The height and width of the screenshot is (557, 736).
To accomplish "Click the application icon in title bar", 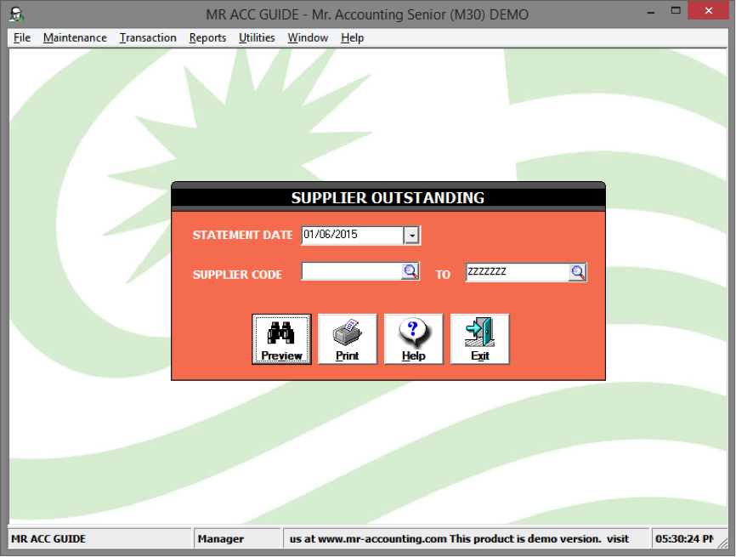I will pyautogui.click(x=17, y=14).
